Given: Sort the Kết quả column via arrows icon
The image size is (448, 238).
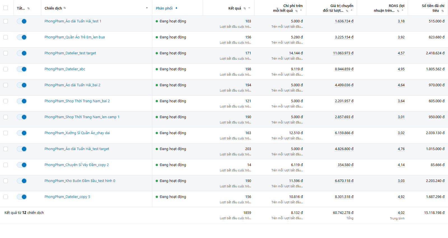Looking at the screenshot, I should pos(245,8).
